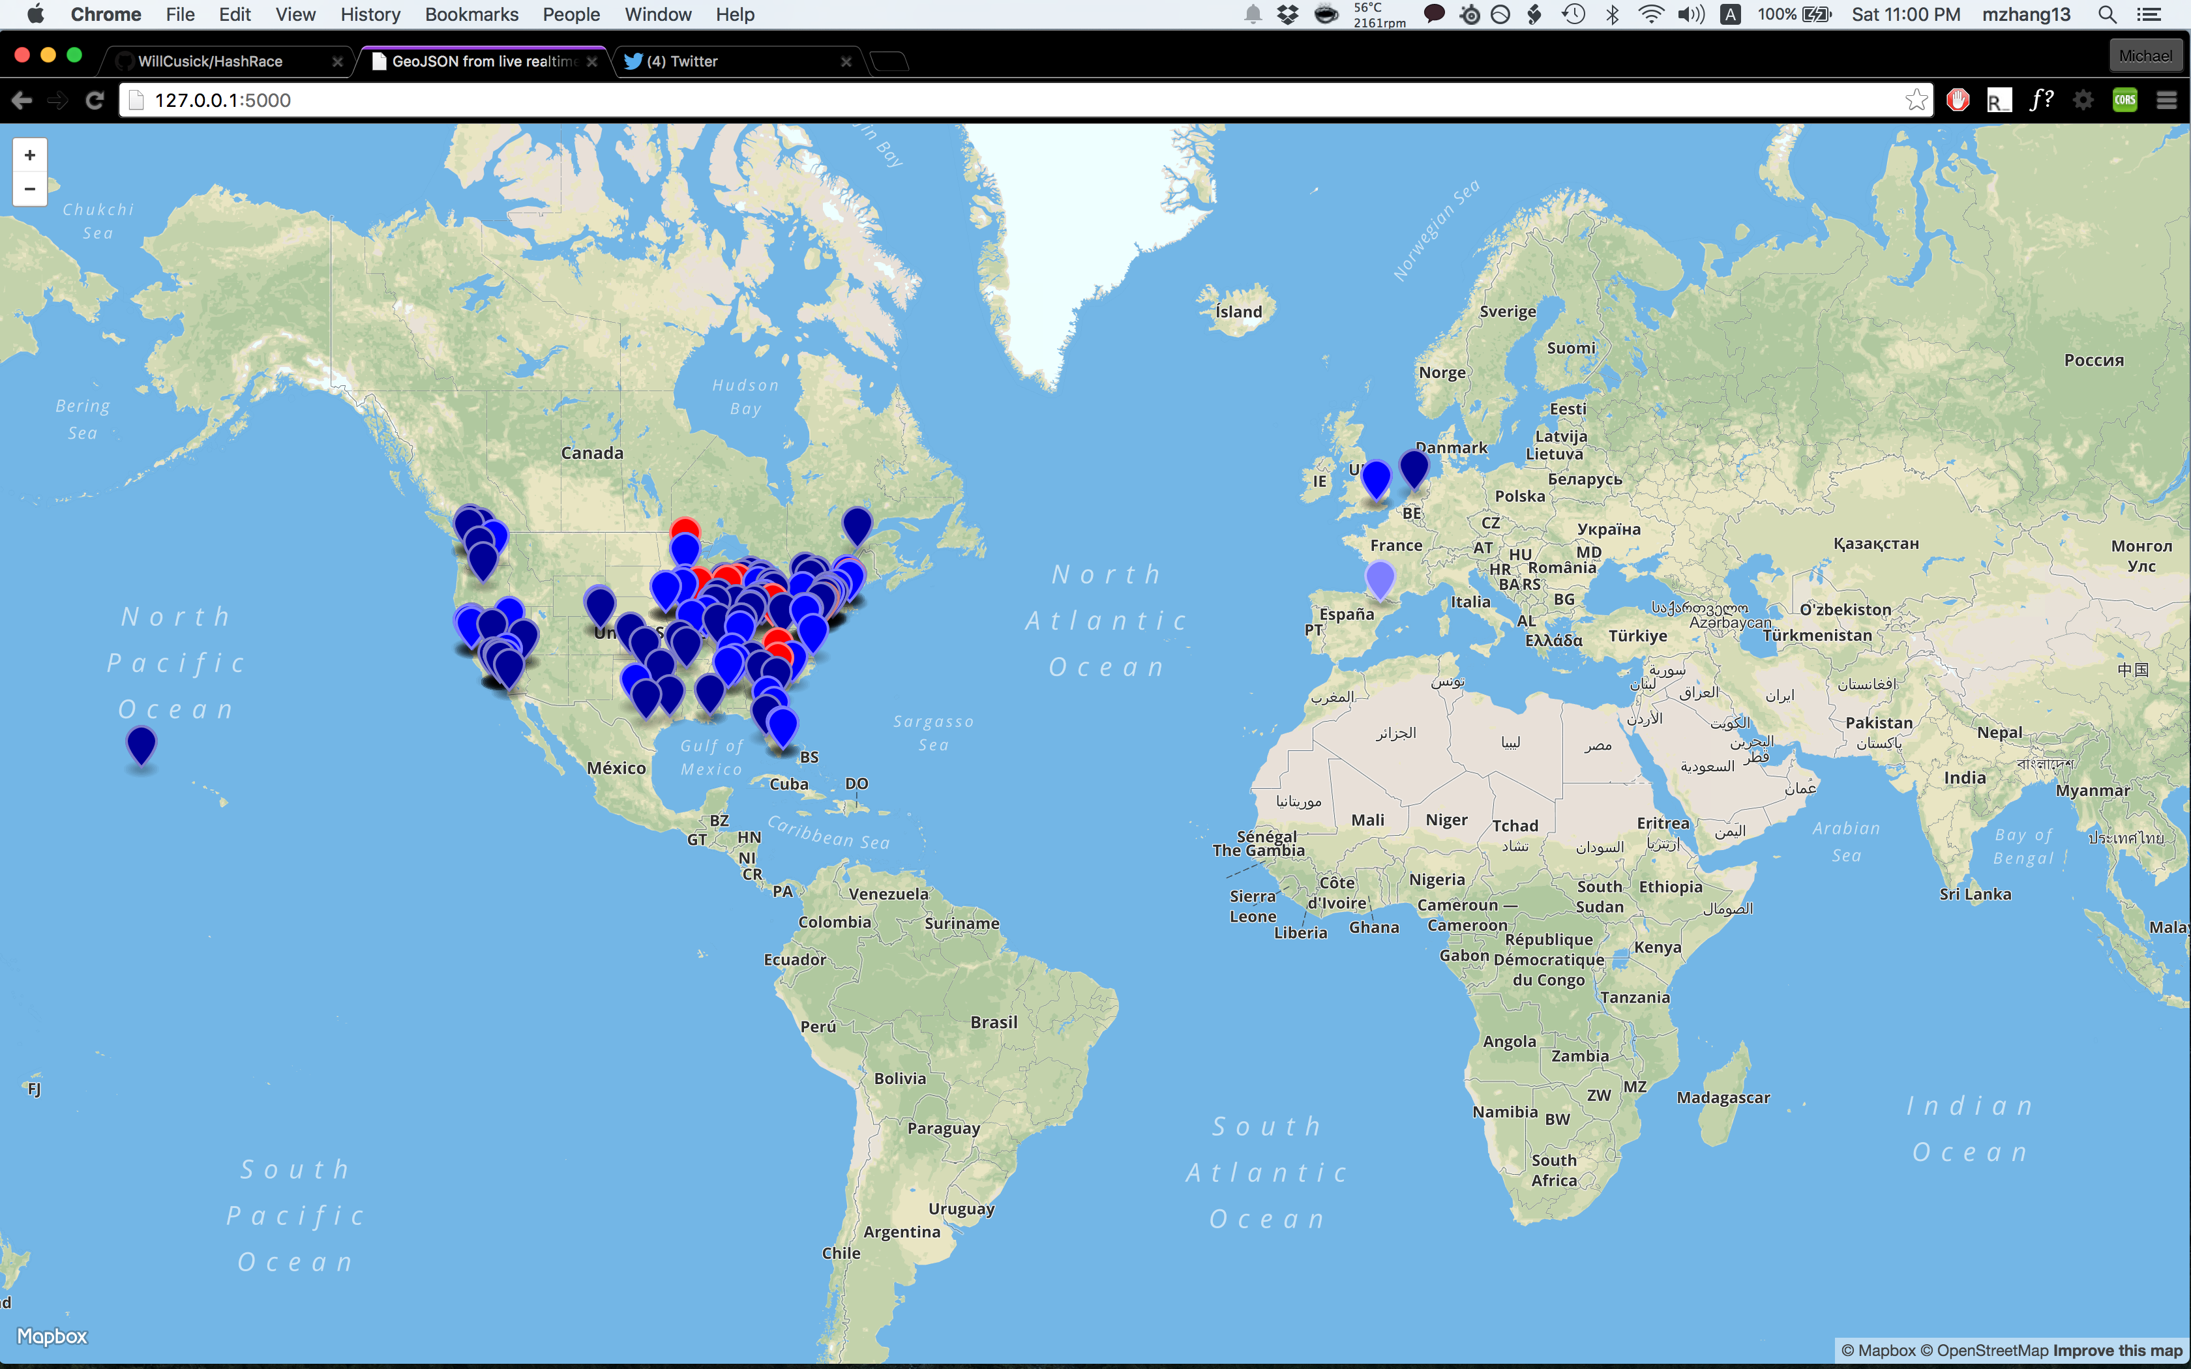Click the Improve this map link
Viewport: 2191px width, 1369px height.
[x=2118, y=1350]
